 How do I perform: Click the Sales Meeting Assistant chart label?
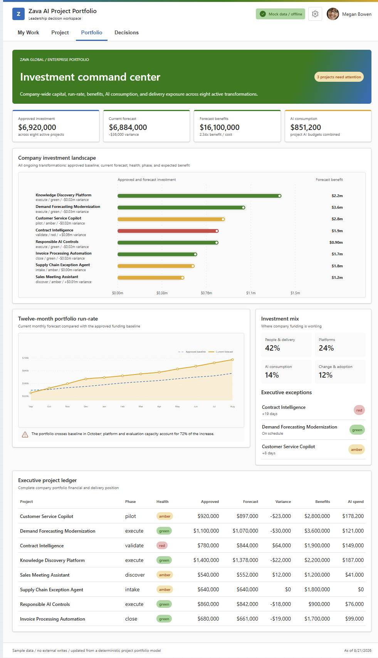click(x=57, y=277)
